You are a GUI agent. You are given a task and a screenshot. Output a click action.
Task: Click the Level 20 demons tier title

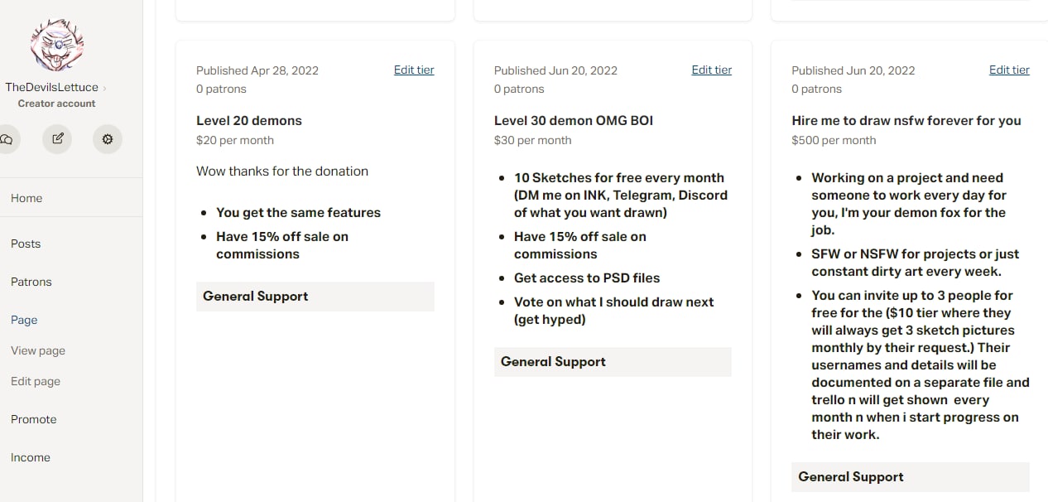[249, 120]
